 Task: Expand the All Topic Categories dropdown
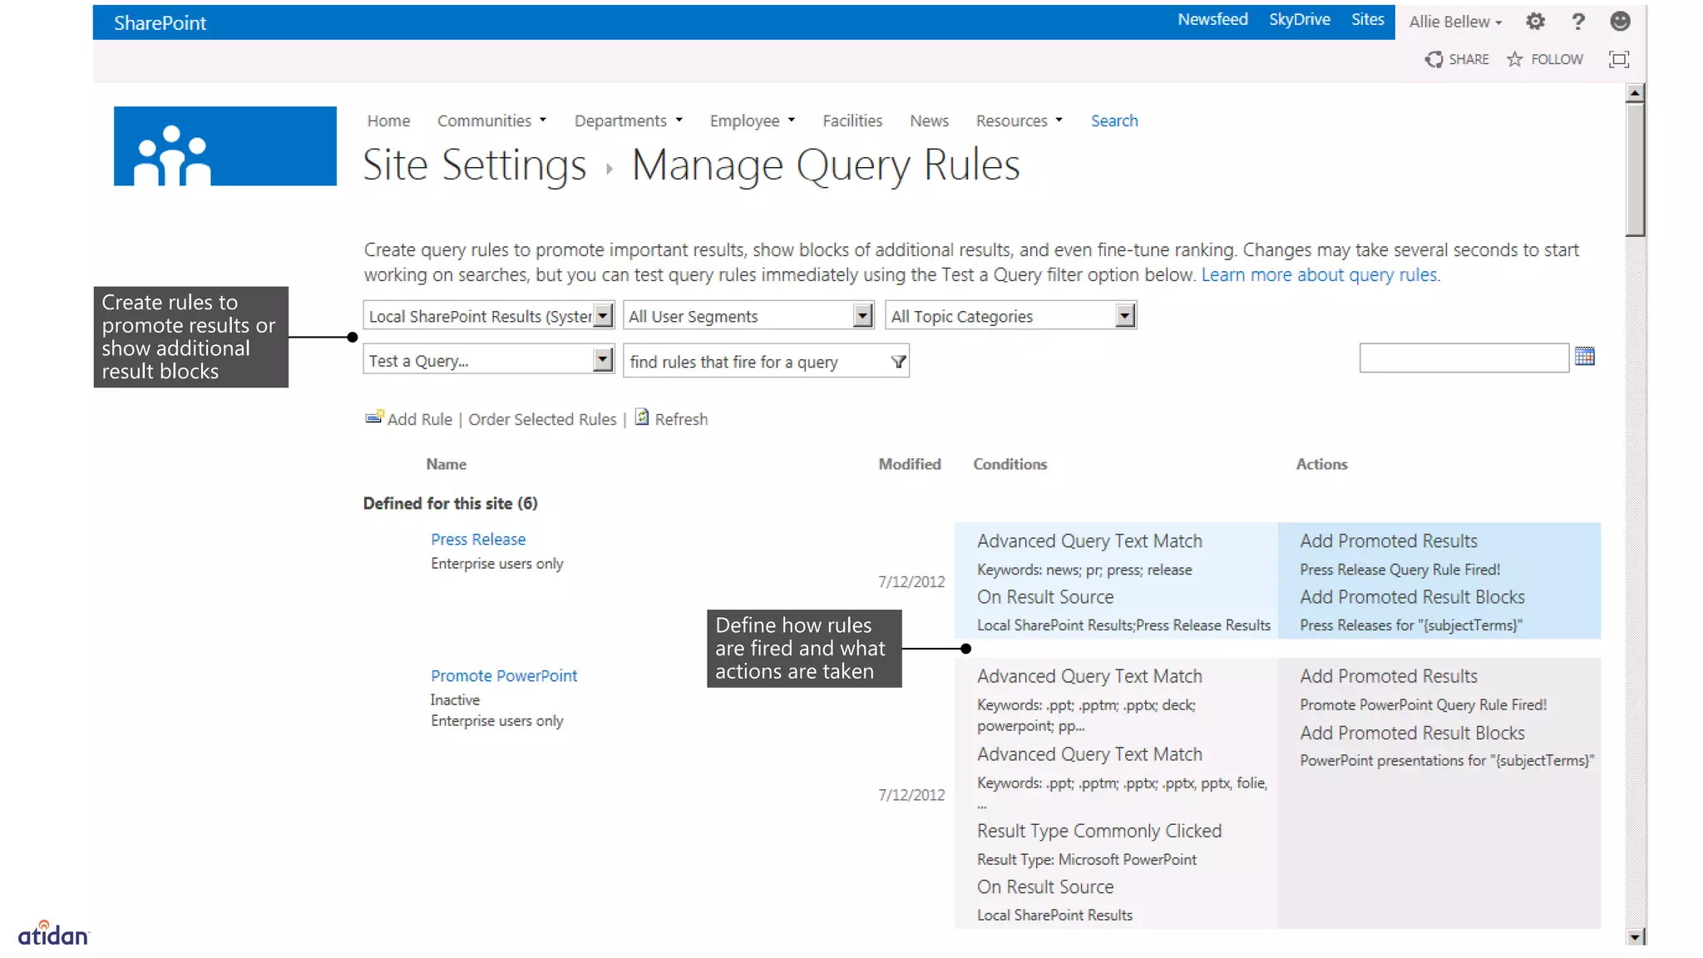coord(1011,316)
